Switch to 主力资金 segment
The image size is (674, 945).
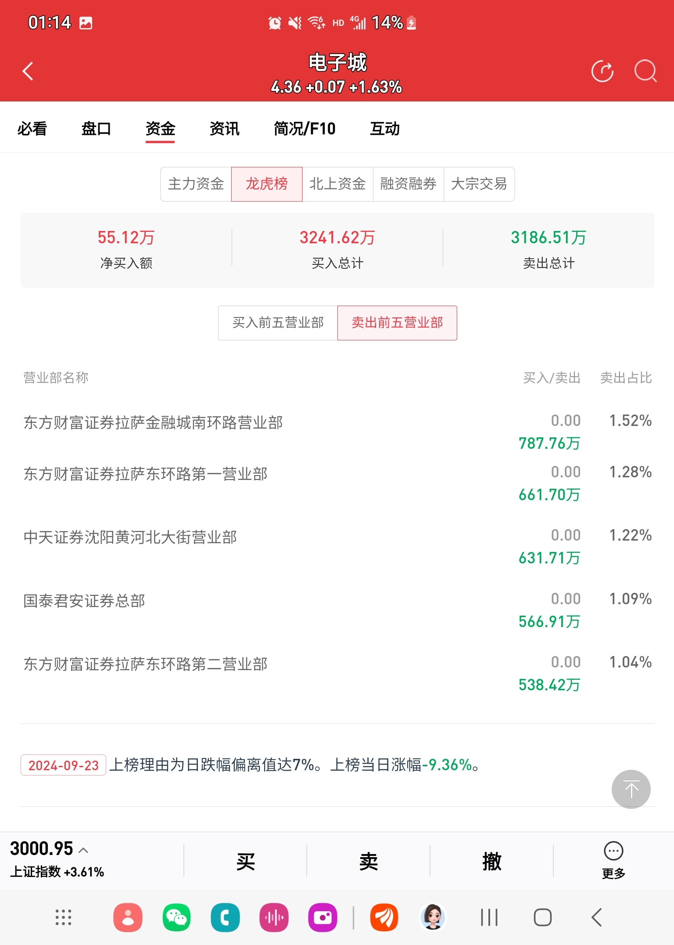196,184
